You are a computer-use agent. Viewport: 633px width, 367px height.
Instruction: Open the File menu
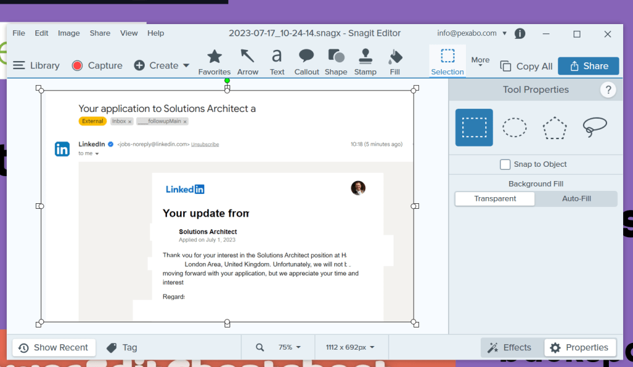coord(19,33)
